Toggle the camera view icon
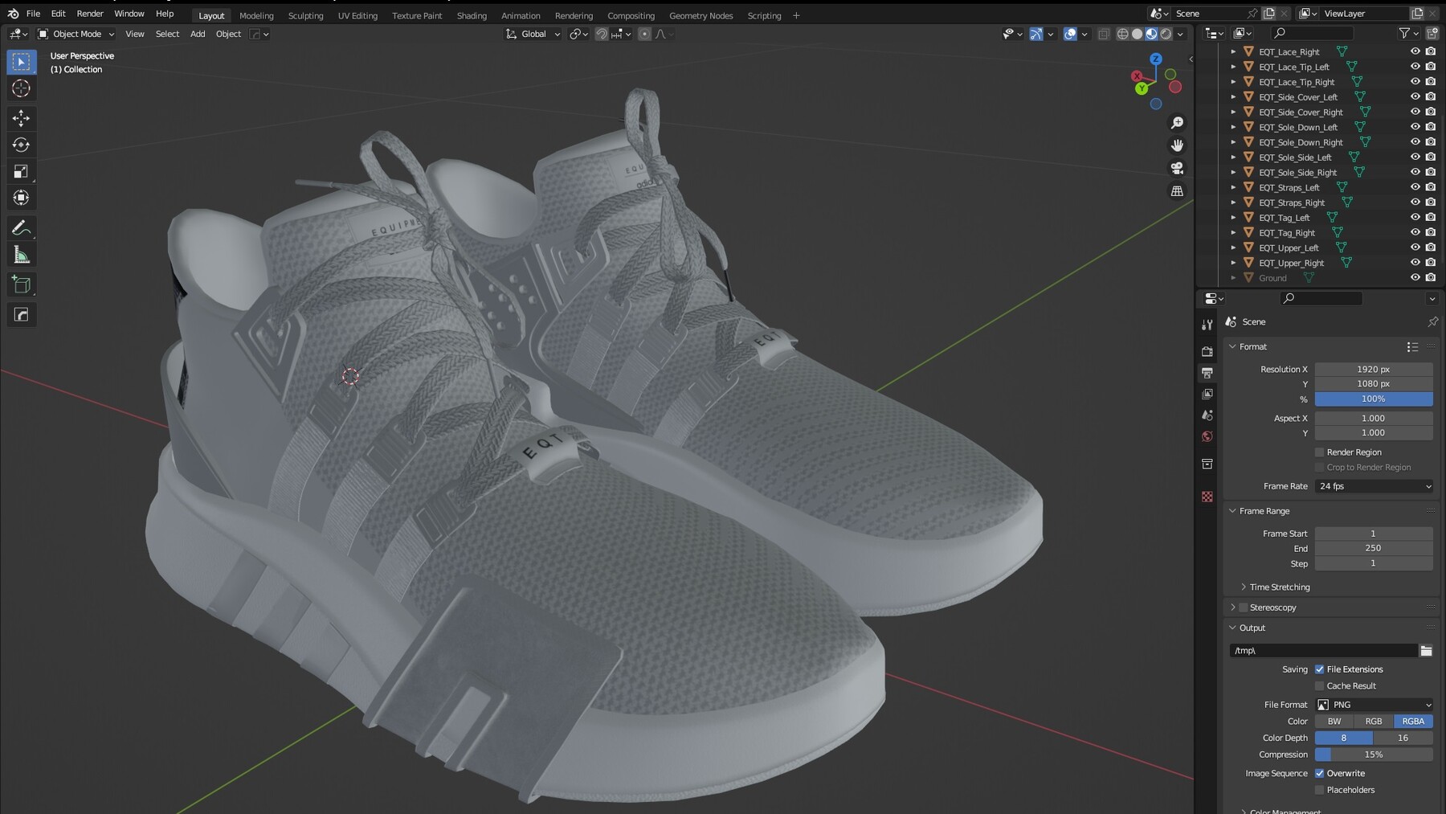1446x814 pixels. tap(1176, 168)
